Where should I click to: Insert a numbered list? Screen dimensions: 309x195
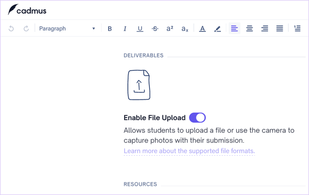297,29
